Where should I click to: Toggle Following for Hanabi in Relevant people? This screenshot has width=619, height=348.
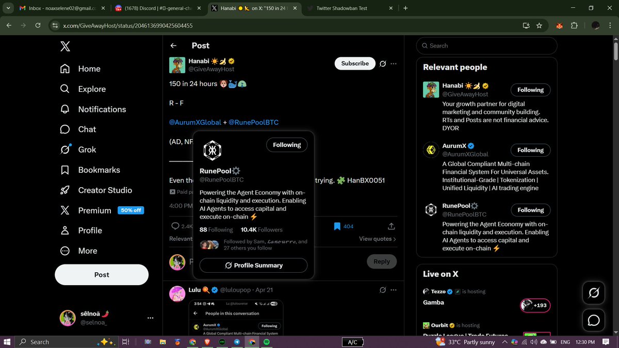click(x=531, y=90)
